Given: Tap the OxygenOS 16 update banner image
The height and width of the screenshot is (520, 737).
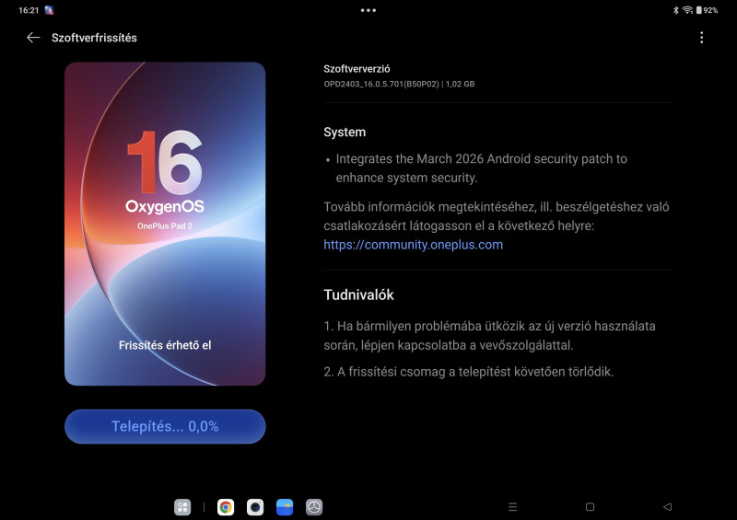Looking at the screenshot, I should 165,224.
